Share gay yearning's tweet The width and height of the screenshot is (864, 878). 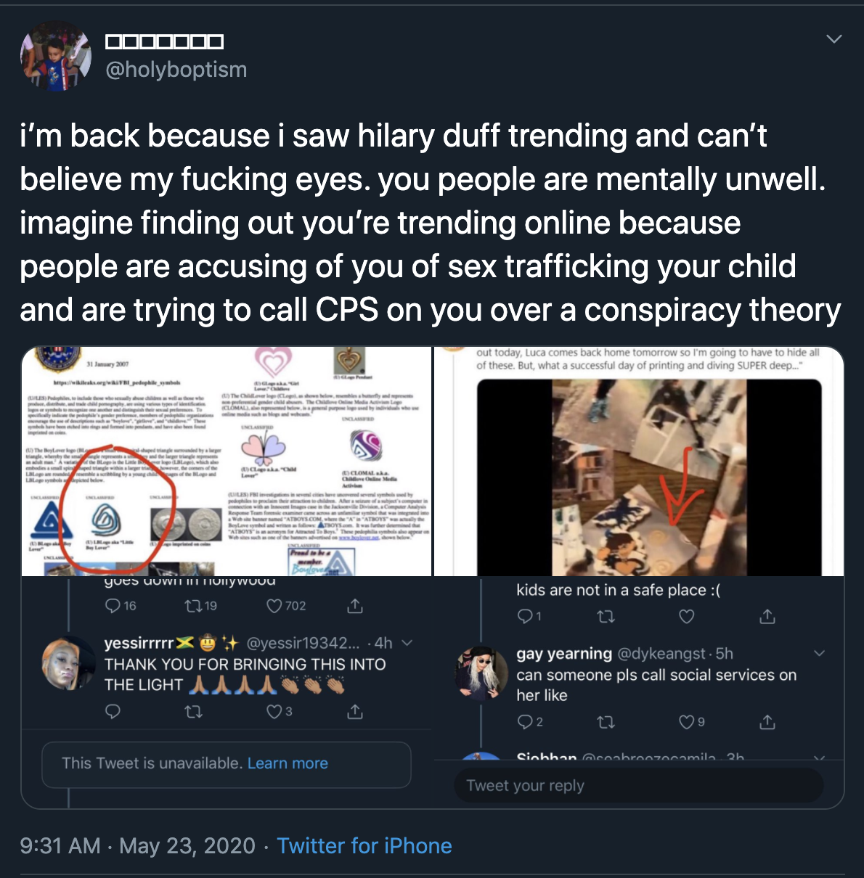click(767, 722)
